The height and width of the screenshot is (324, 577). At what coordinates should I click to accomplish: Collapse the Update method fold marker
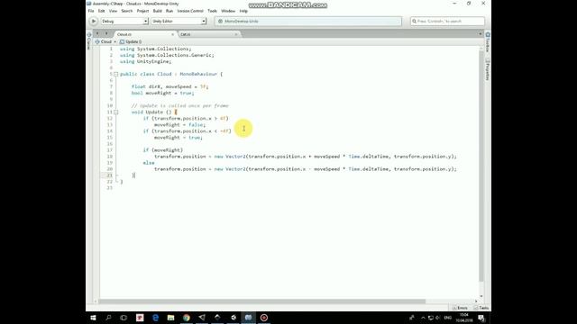tap(116, 112)
